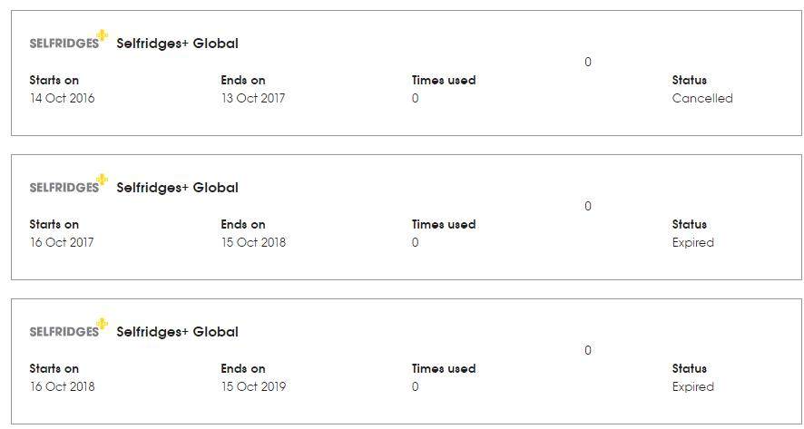The width and height of the screenshot is (804, 429).
Task: Select the first Selfridges+ Global title
Action: 178,44
